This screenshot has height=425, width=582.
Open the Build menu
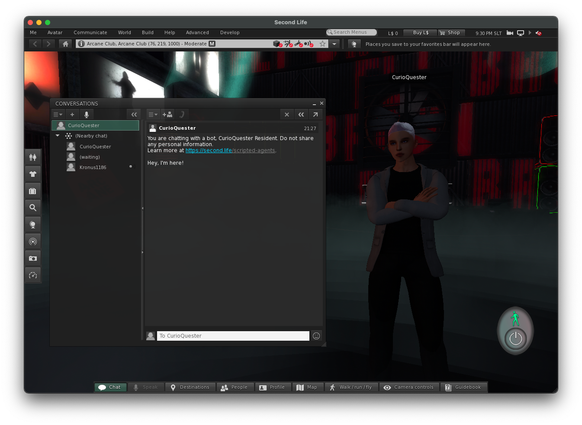coord(148,32)
